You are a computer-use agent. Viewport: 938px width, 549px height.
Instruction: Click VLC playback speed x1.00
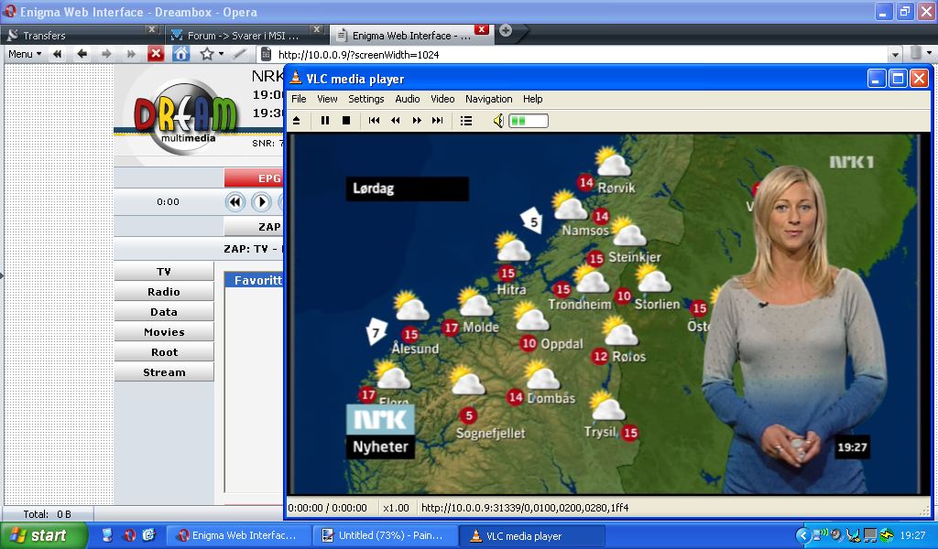396,508
